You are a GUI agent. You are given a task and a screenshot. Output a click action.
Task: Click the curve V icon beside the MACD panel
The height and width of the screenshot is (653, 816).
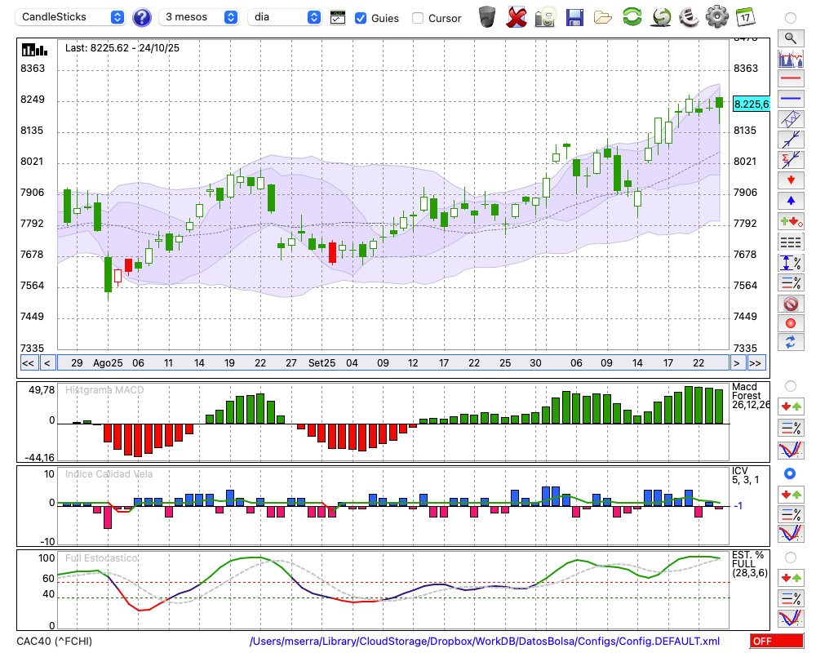pyautogui.click(x=791, y=450)
